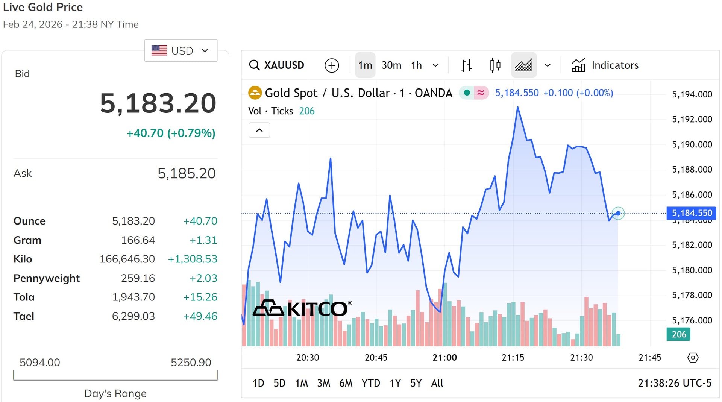Expand the timeframe interval dropdown
This screenshot has width=722, height=402.
436,65
